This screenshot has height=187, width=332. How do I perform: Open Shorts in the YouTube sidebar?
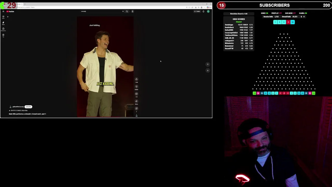coord(3,23)
